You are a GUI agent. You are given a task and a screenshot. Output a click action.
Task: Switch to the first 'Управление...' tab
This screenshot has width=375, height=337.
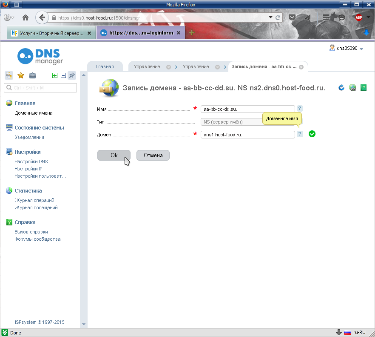149,66
